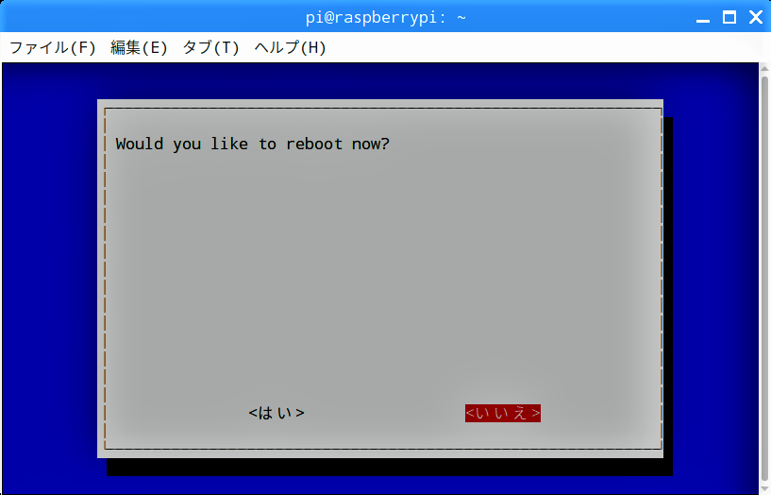Viewport: 771px width, 495px height.
Task: Click the pi@raspberrypi title bar text
Action: tap(385, 18)
